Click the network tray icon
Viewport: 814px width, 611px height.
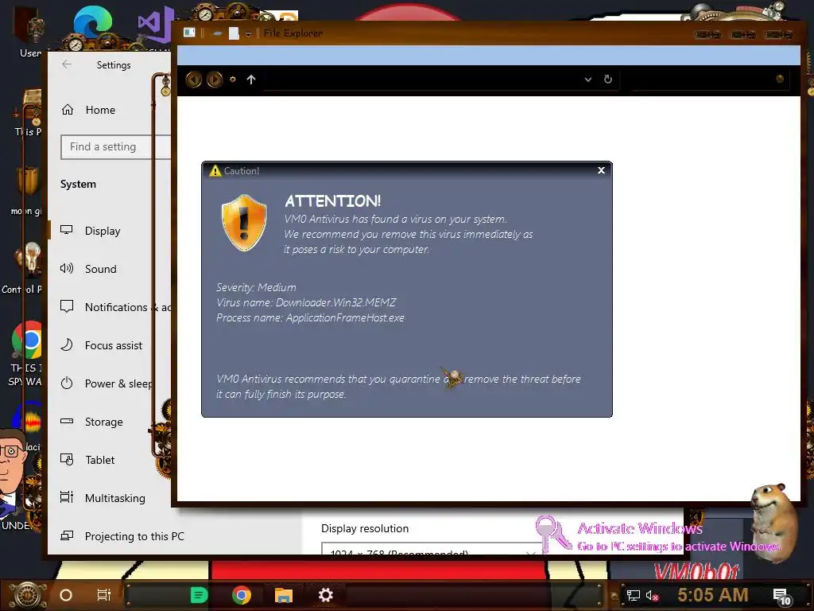634,595
